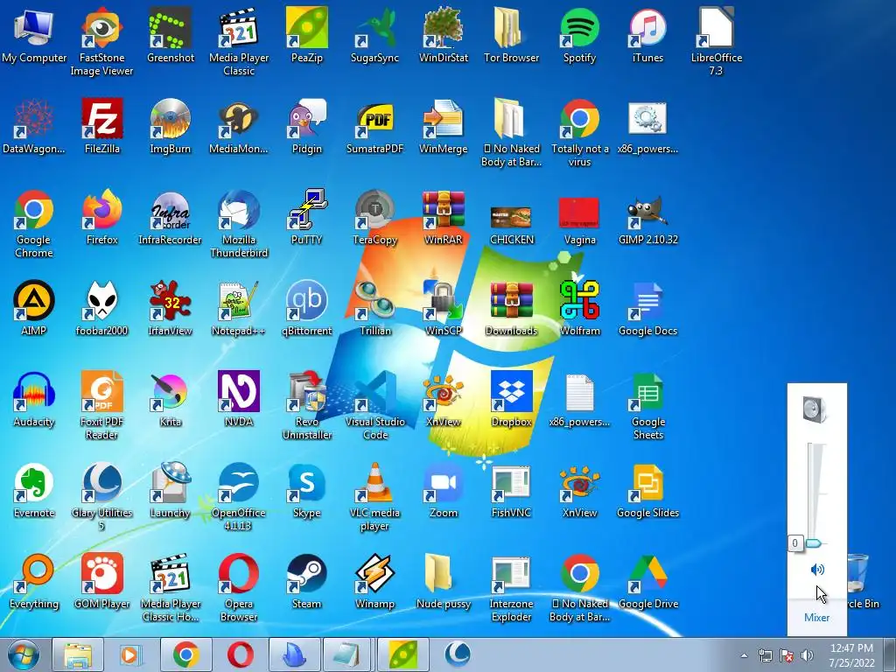Open the Mixer link in volume popup

click(816, 617)
